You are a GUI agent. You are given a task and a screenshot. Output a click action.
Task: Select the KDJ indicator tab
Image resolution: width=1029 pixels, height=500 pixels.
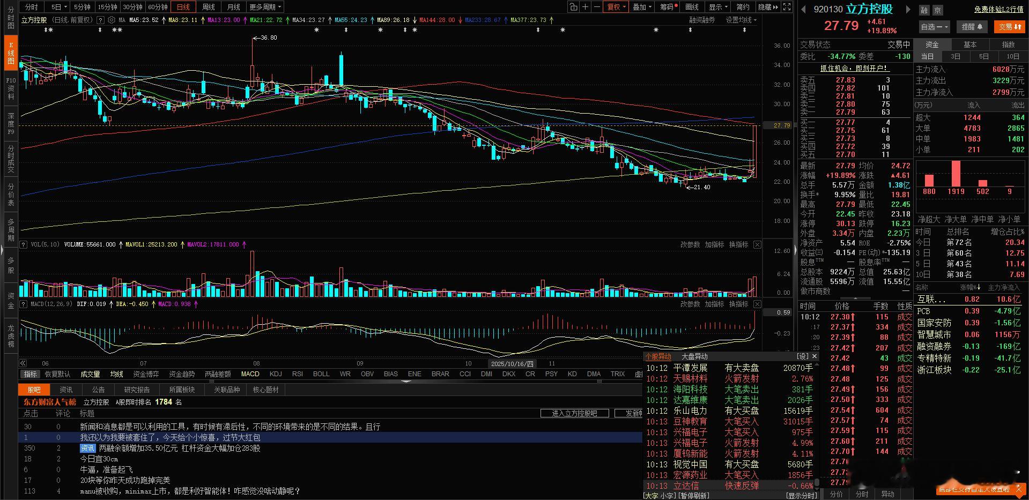[x=276, y=374]
